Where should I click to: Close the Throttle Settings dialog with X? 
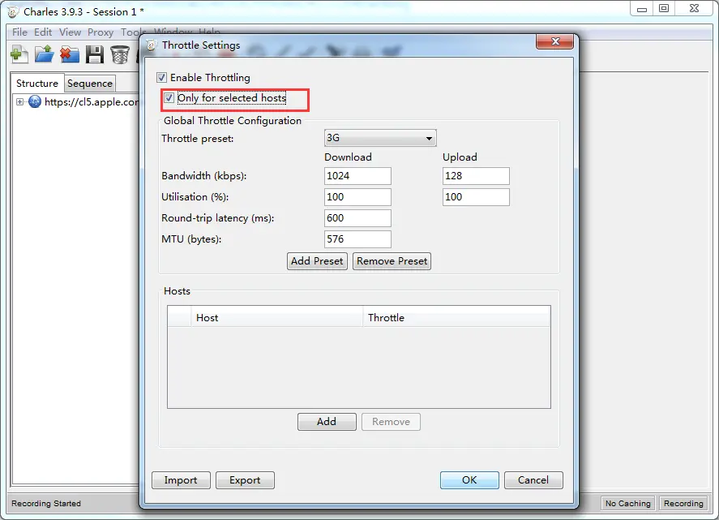tap(554, 41)
